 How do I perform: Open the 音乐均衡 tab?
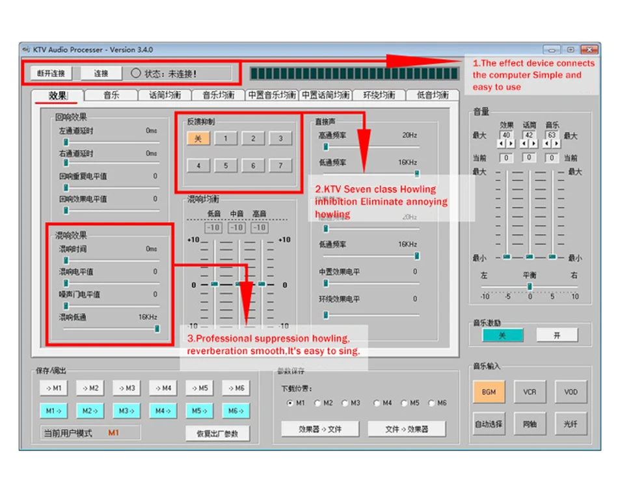point(219,95)
